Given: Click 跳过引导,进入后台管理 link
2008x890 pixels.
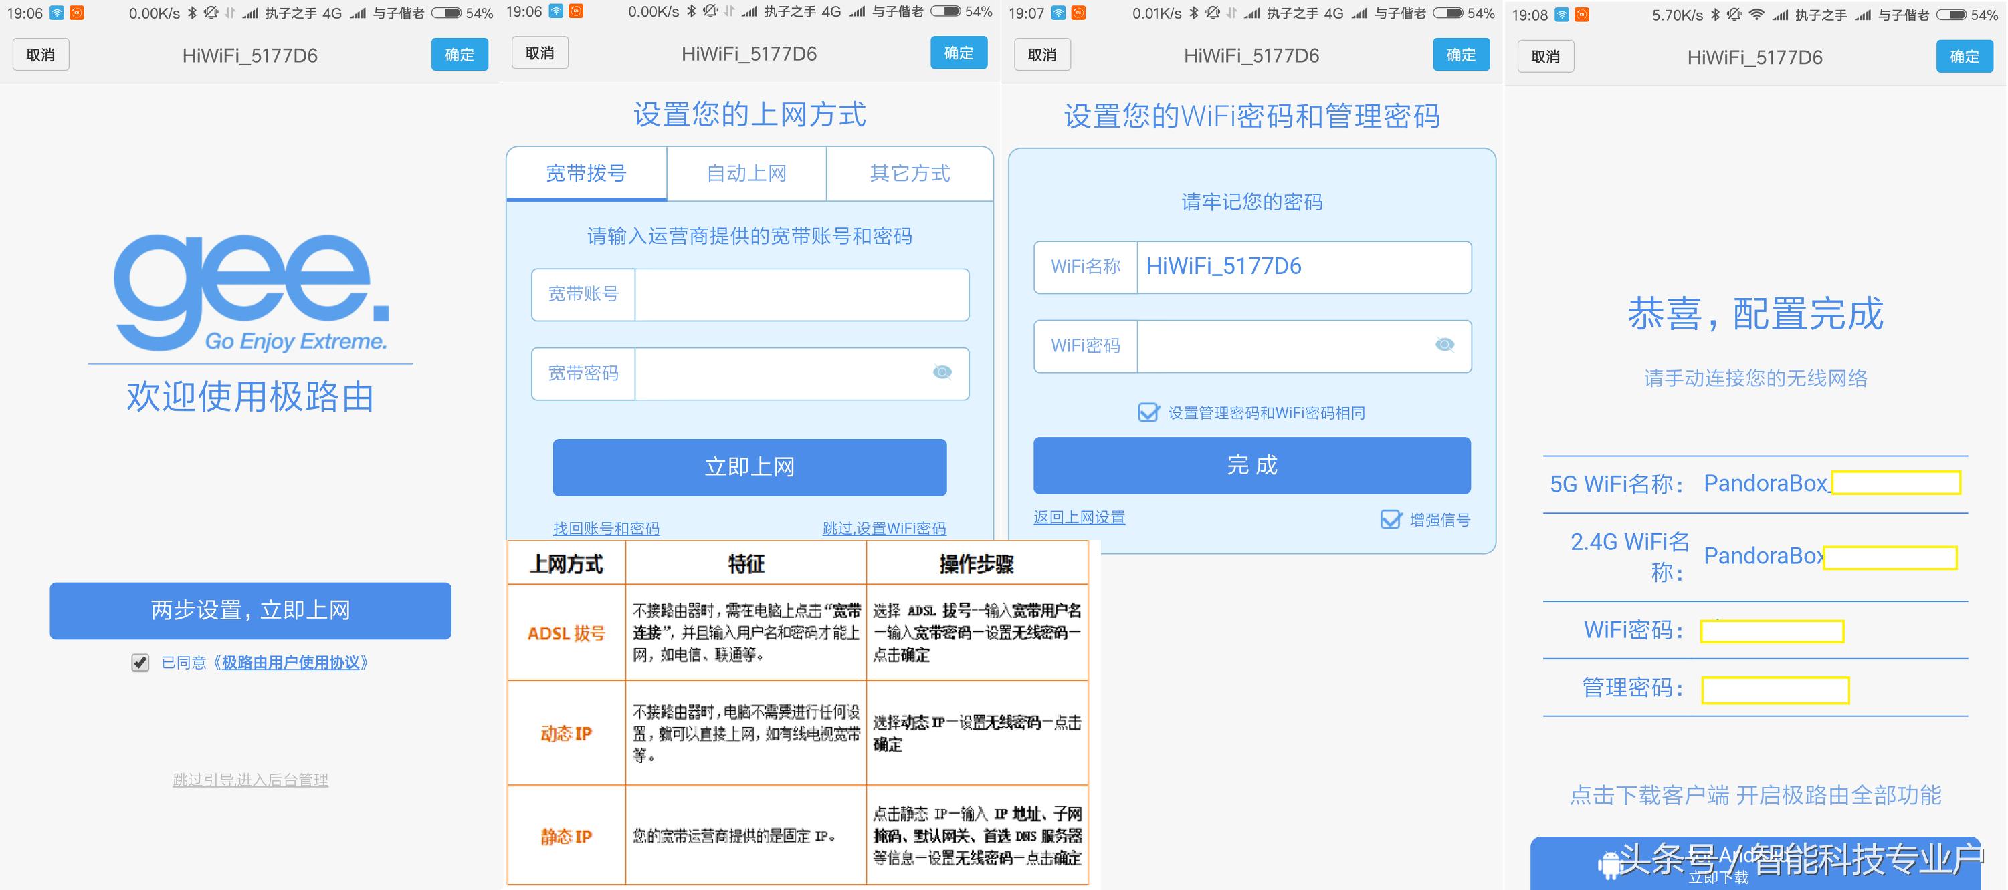Looking at the screenshot, I should 250,780.
